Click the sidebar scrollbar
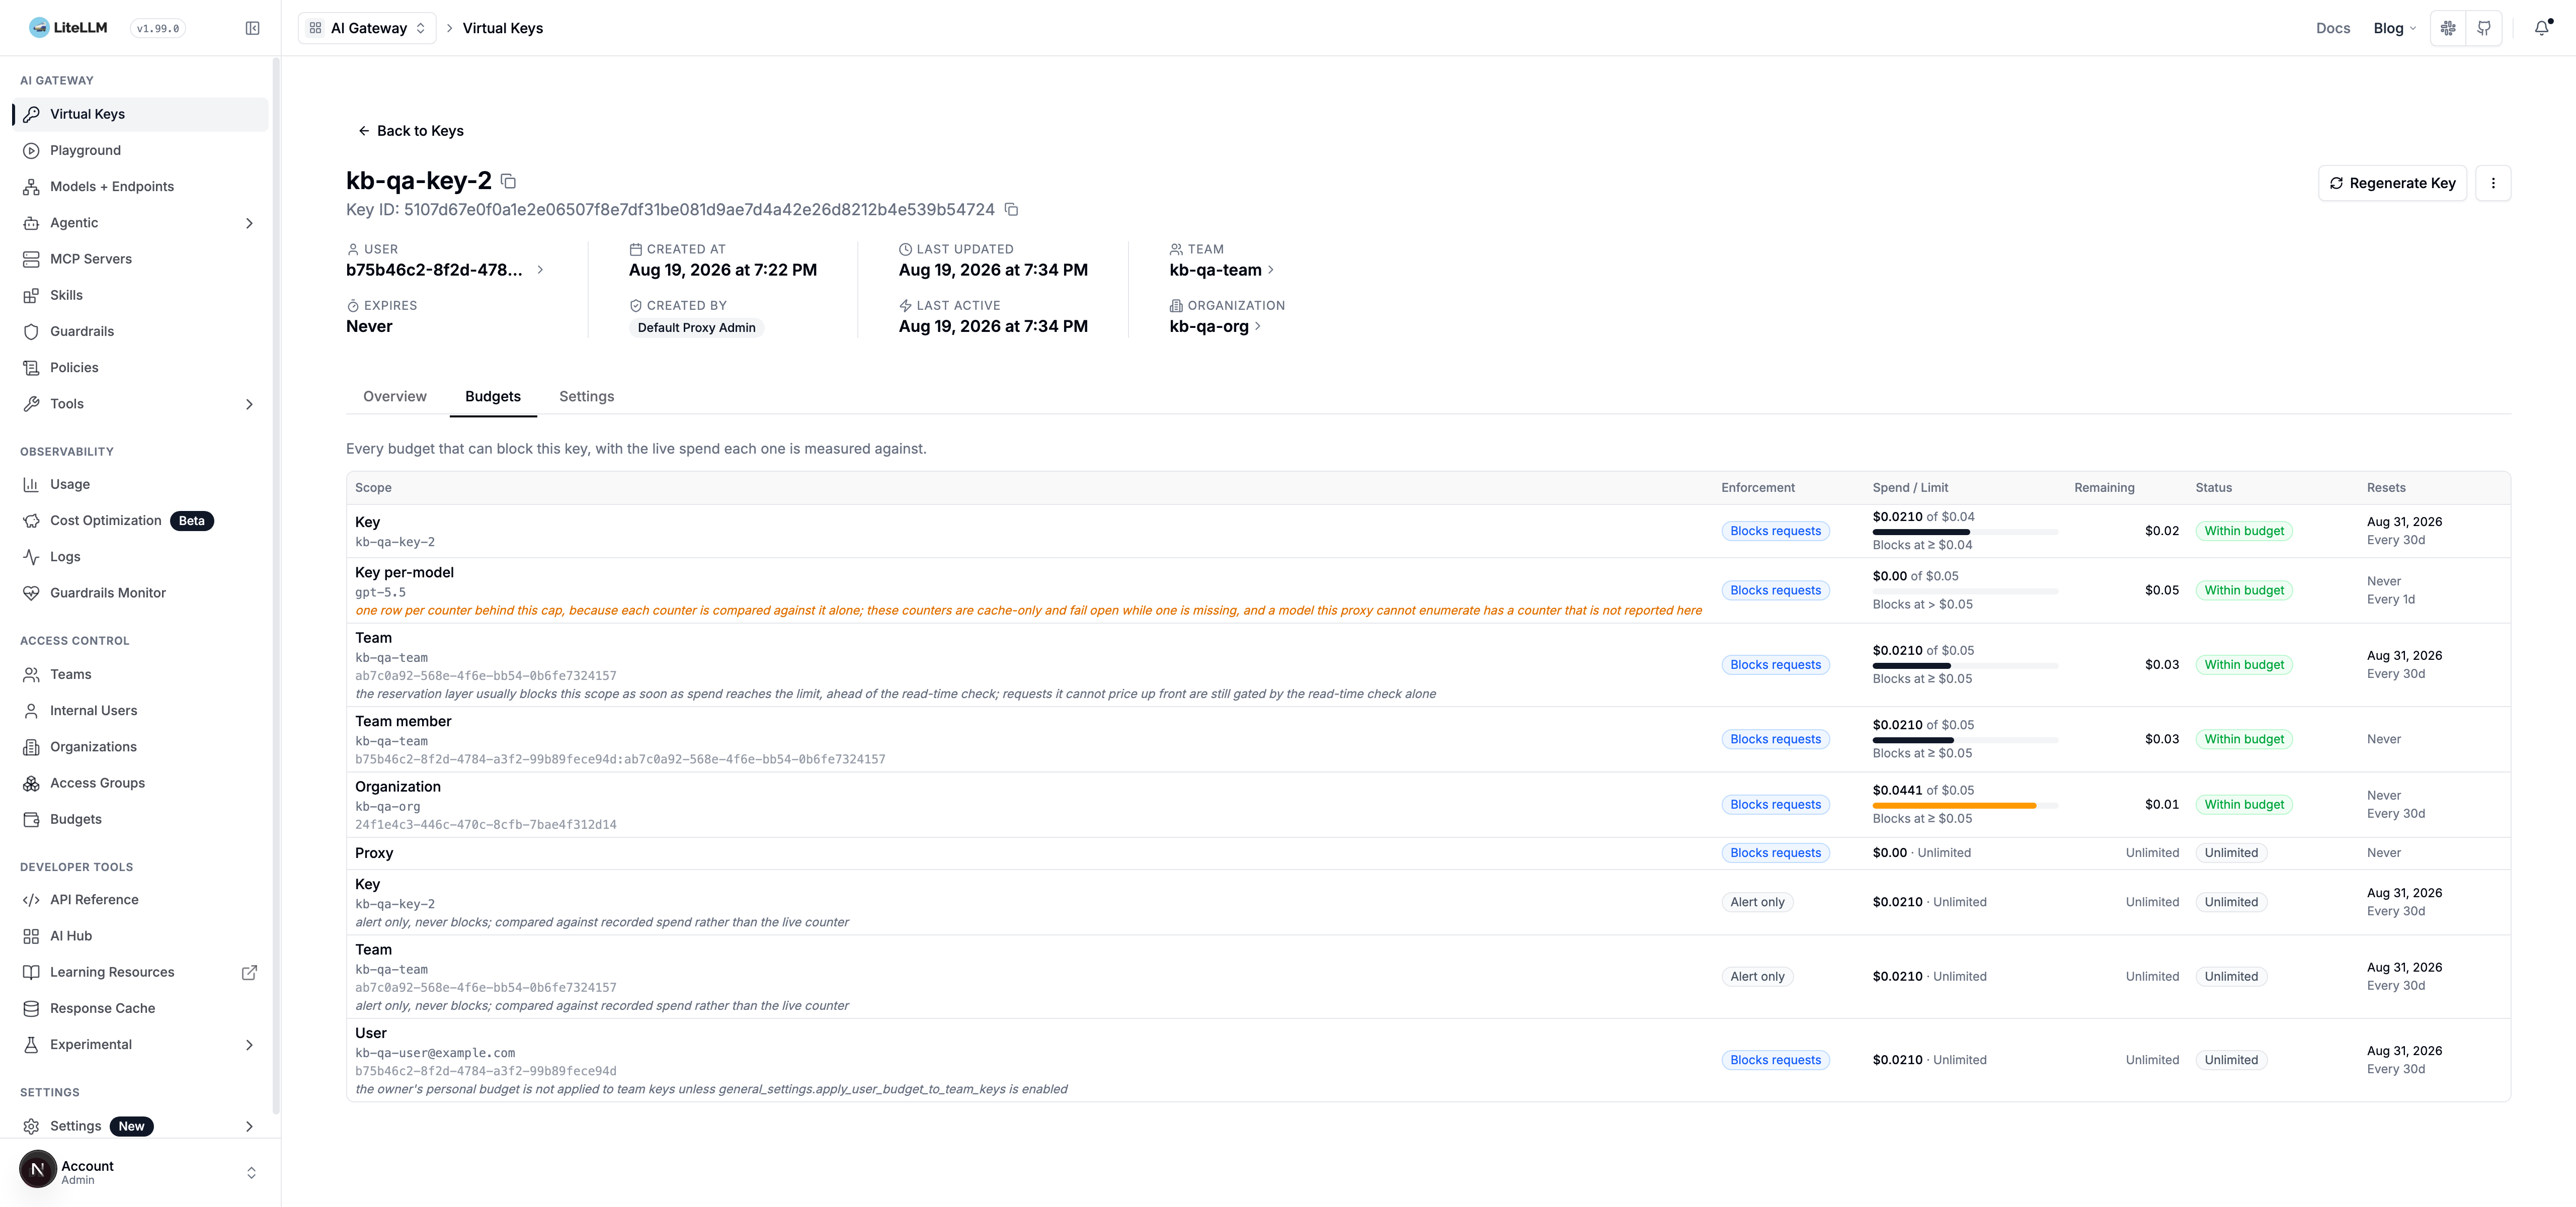This screenshot has height=1207, width=2576. click(x=276, y=584)
